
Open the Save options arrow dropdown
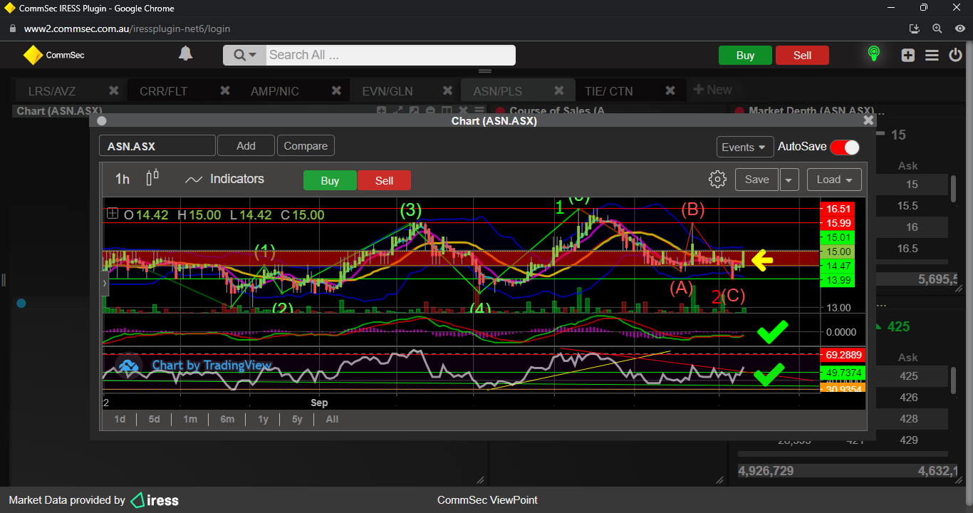click(x=789, y=180)
